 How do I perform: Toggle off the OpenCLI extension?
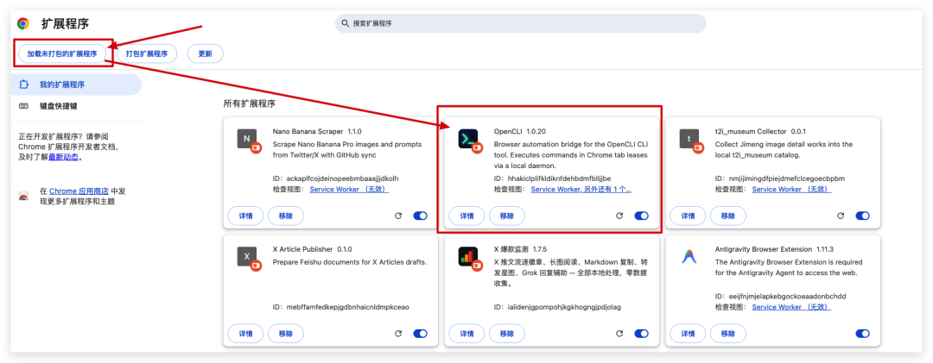(x=641, y=216)
